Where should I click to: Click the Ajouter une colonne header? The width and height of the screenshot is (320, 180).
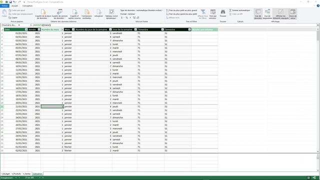pos(204,29)
